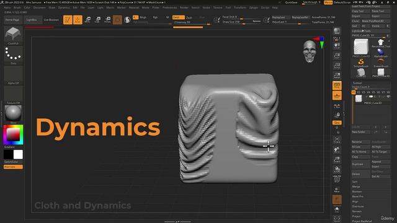Toggle the Qxyz rotation mode
This screenshot has height=223, width=397.
click(337, 123)
